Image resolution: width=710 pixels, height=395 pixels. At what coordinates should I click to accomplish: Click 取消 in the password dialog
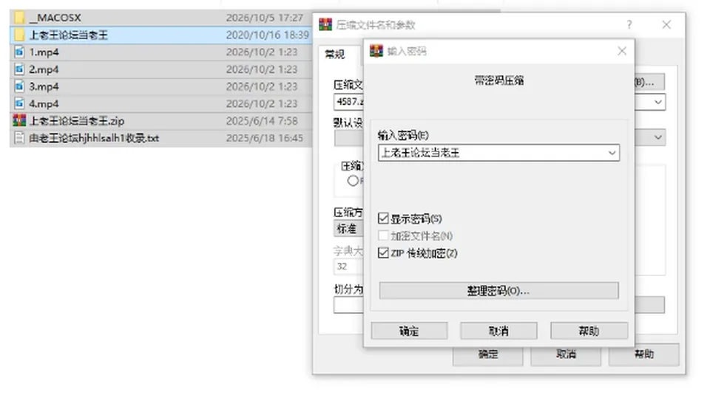point(499,331)
